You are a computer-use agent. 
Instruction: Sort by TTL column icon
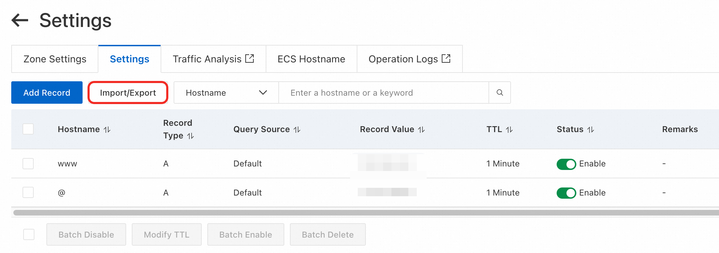[509, 130]
